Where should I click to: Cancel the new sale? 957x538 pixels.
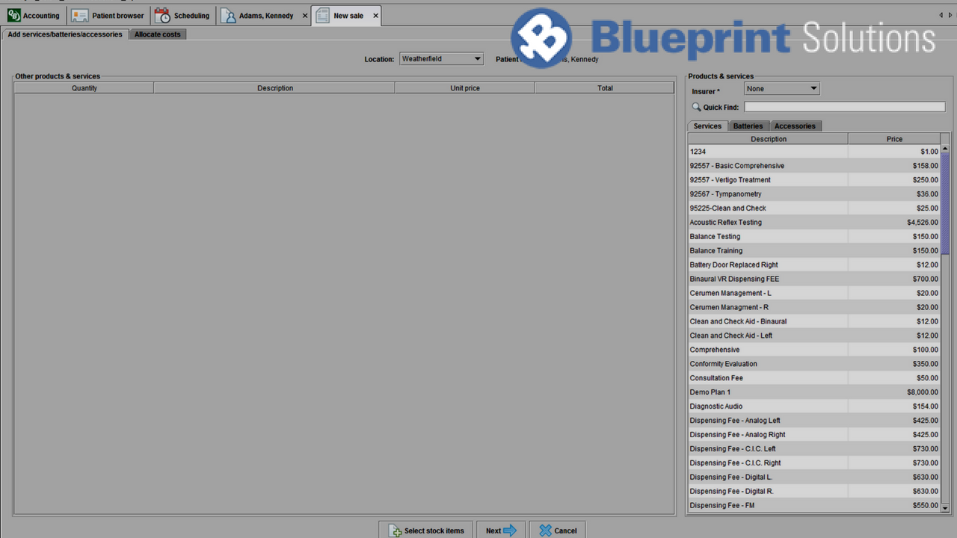click(x=558, y=531)
